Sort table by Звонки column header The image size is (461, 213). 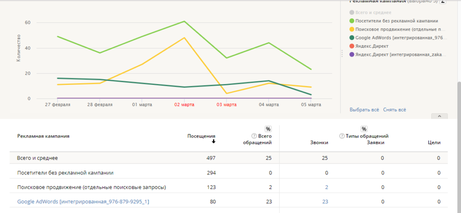click(x=319, y=143)
